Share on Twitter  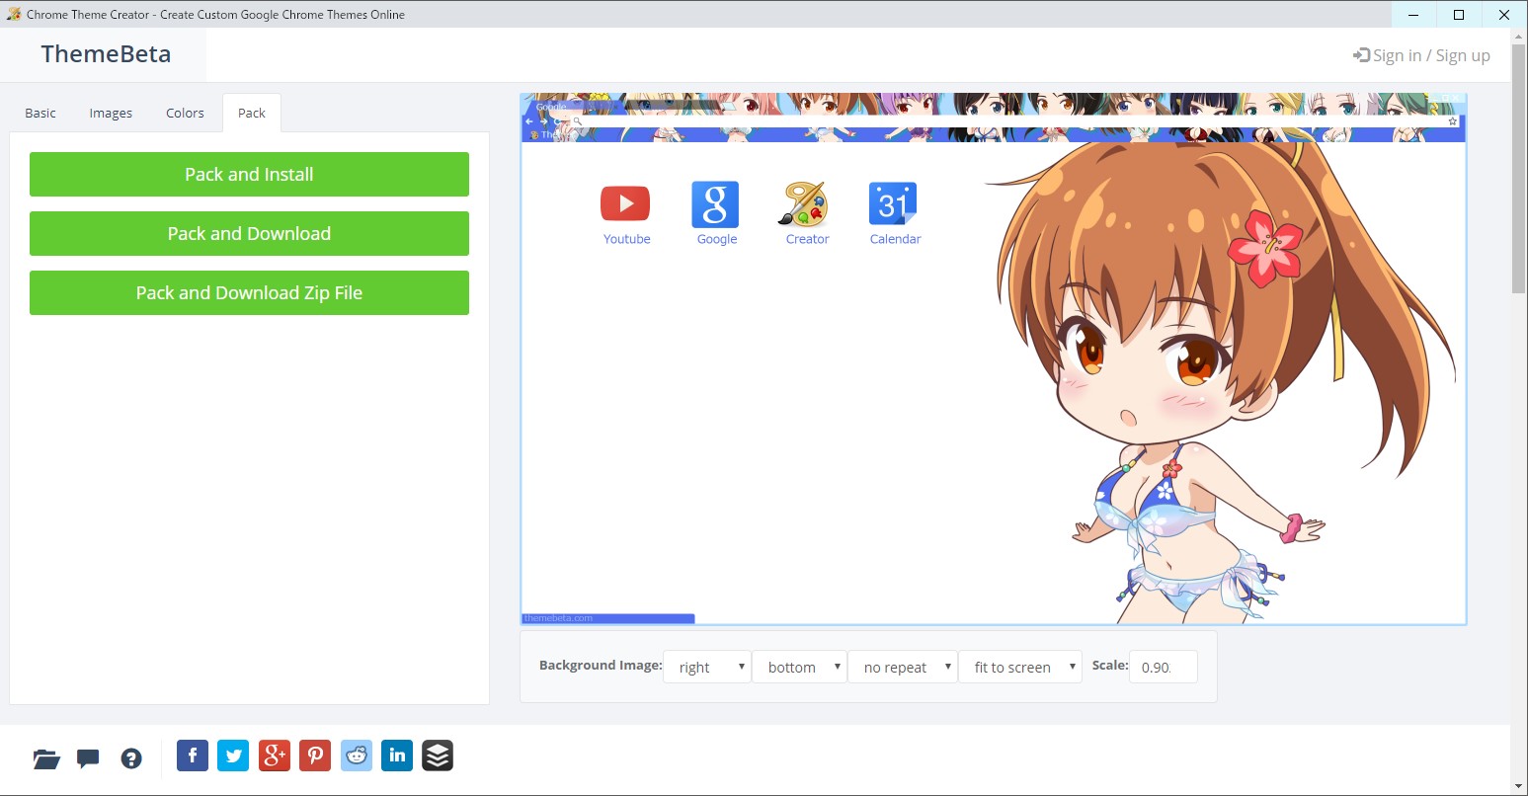click(233, 756)
